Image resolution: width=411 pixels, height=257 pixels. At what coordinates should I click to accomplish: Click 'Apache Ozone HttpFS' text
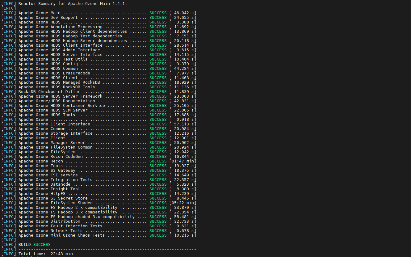pyautogui.click(x=42, y=194)
